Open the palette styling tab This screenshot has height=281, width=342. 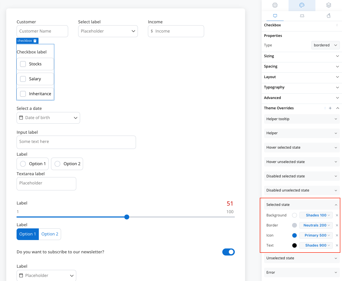click(x=302, y=5)
